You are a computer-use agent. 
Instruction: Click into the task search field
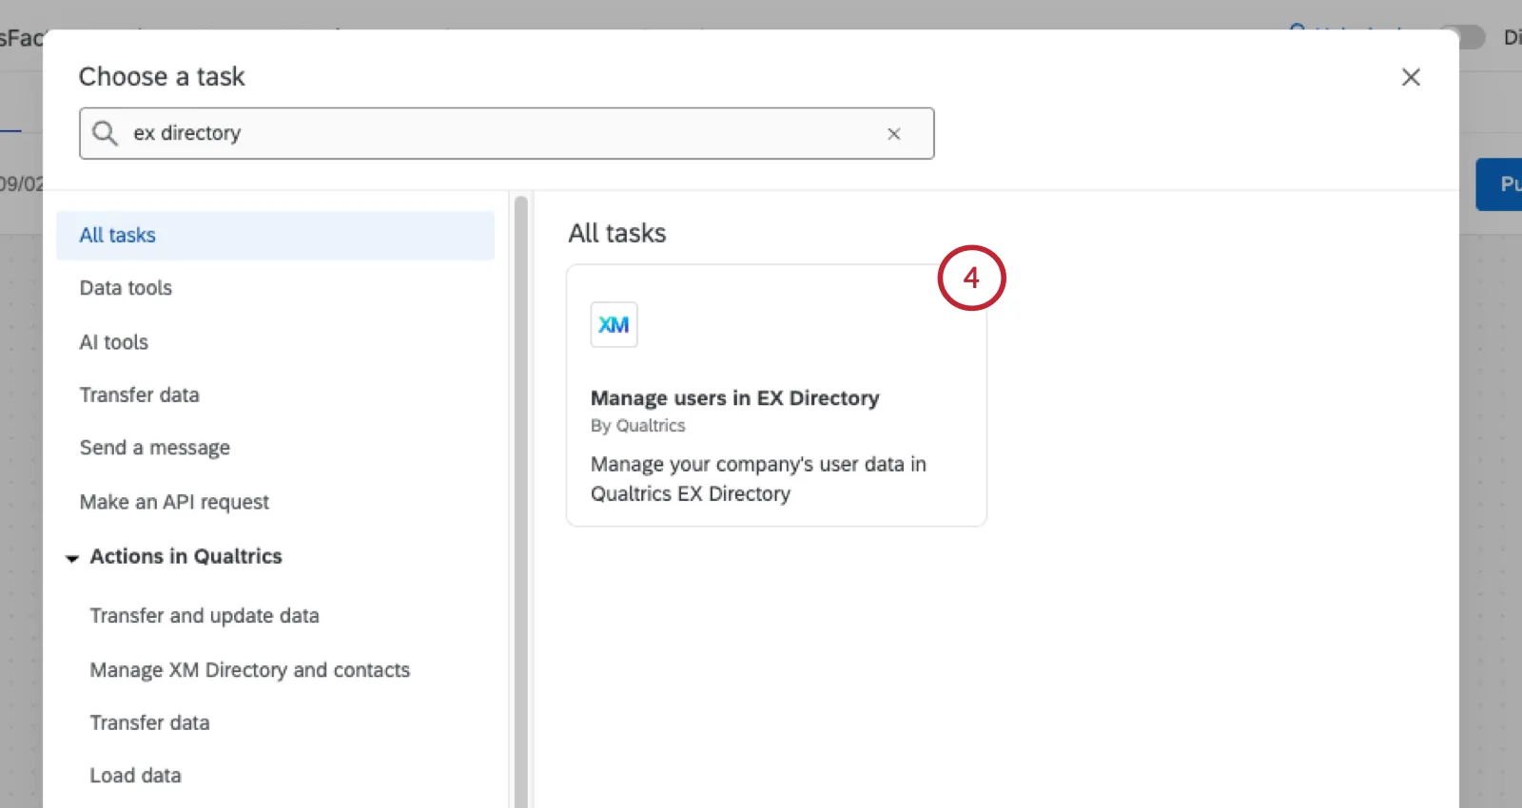(506, 133)
